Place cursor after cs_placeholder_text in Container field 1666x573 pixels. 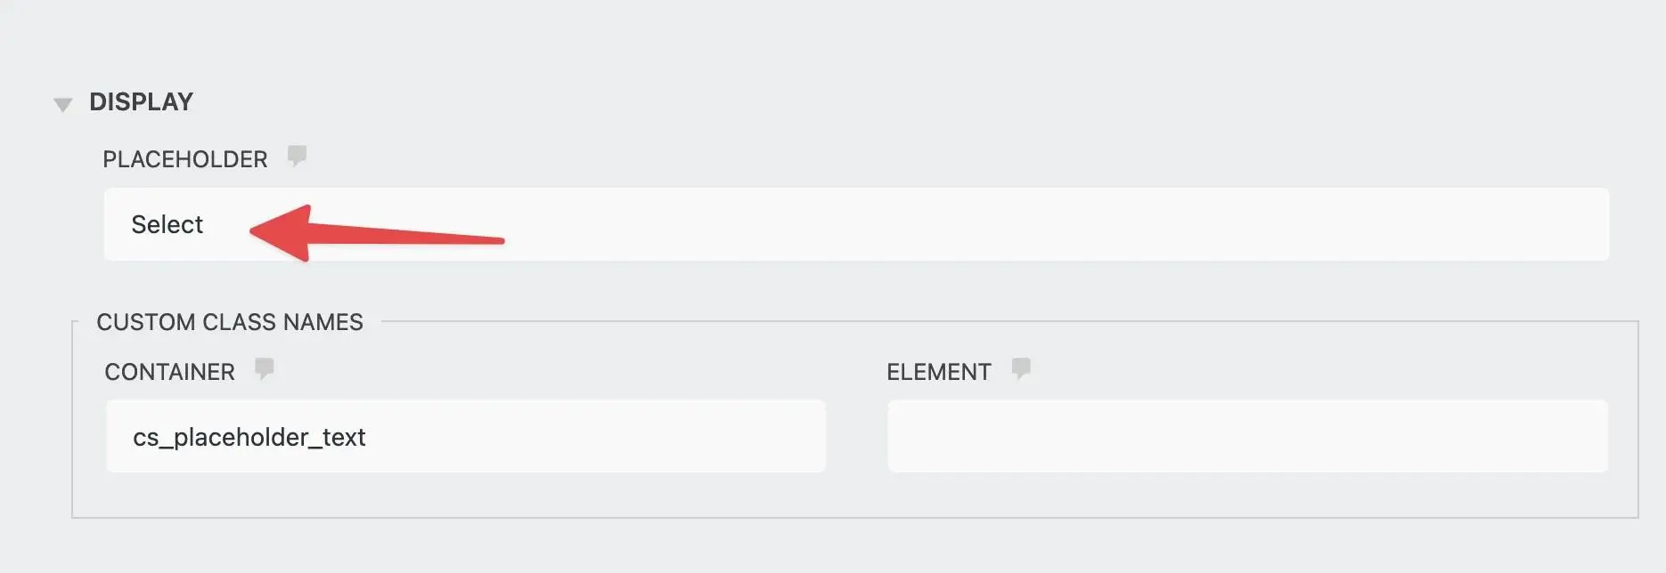(369, 437)
